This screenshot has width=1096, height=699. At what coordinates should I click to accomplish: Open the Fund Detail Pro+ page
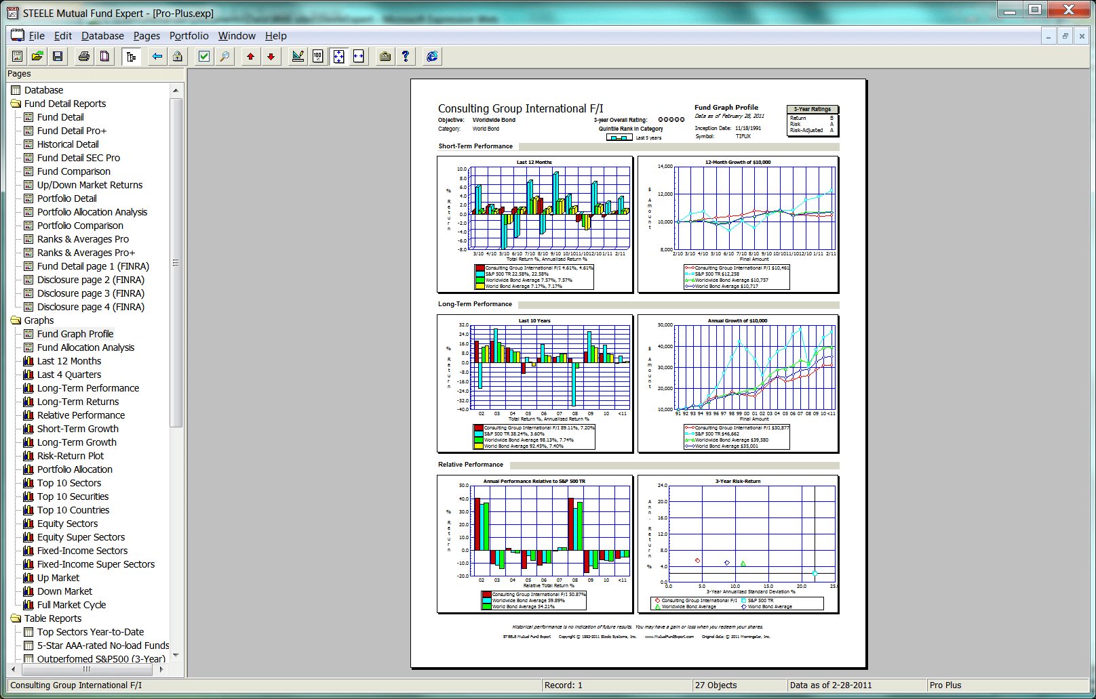[x=71, y=131]
